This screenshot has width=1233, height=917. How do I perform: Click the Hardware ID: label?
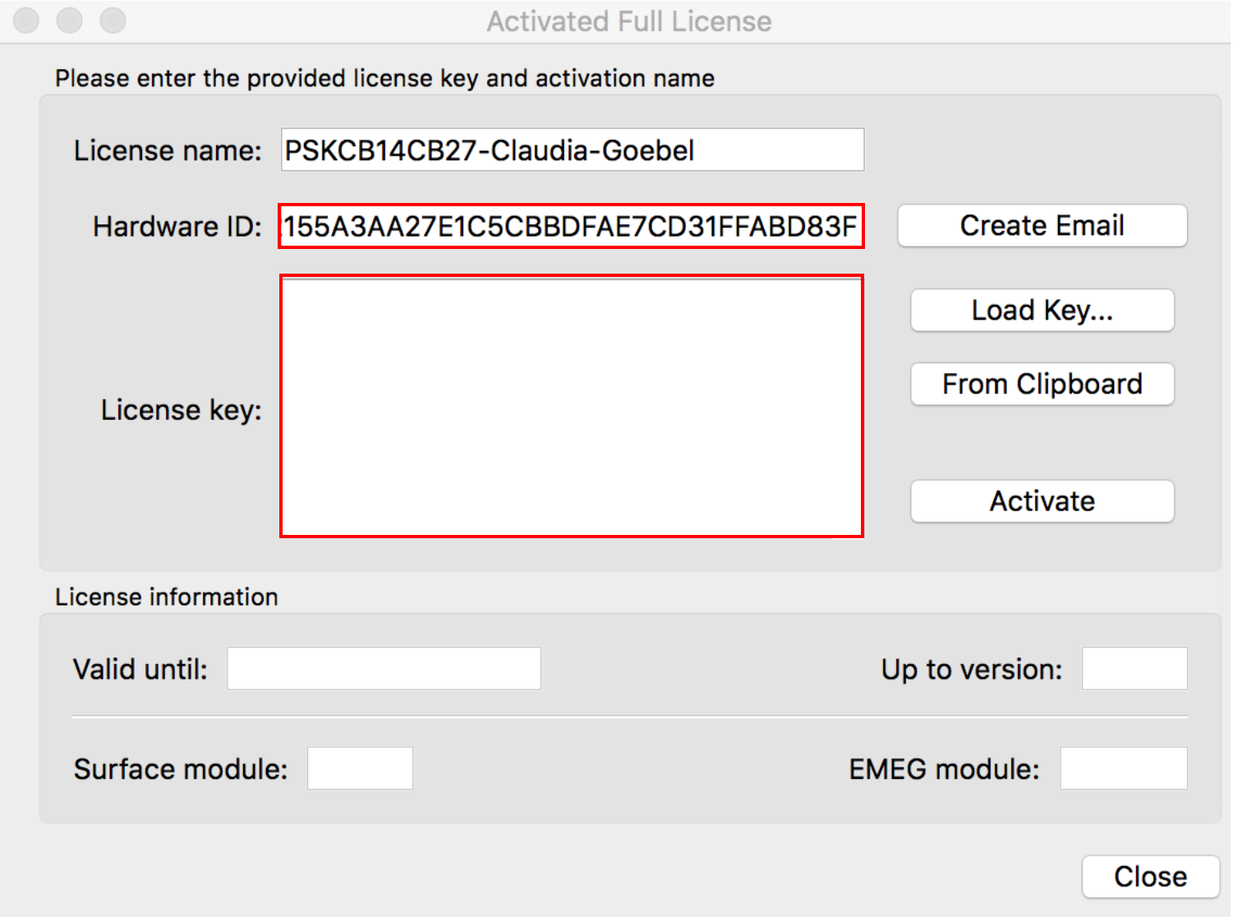177,227
